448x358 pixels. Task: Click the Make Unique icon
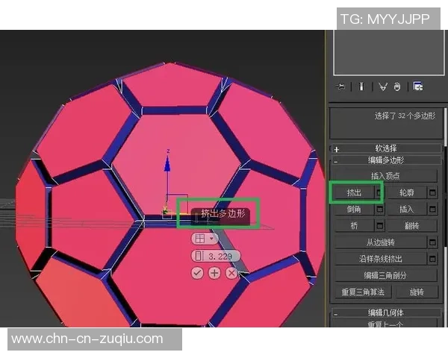[x=383, y=87]
